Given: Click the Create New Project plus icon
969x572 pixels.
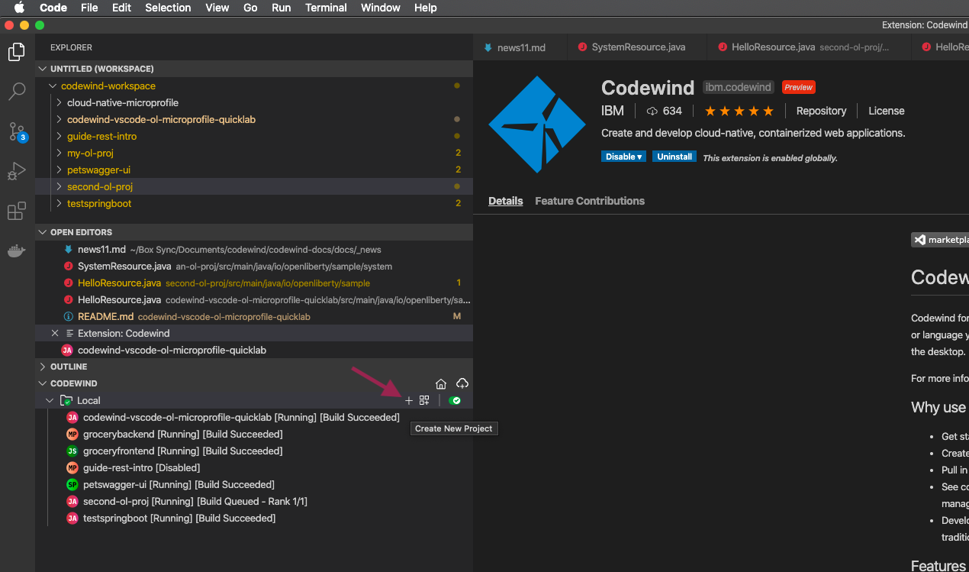Looking at the screenshot, I should [409, 400].
